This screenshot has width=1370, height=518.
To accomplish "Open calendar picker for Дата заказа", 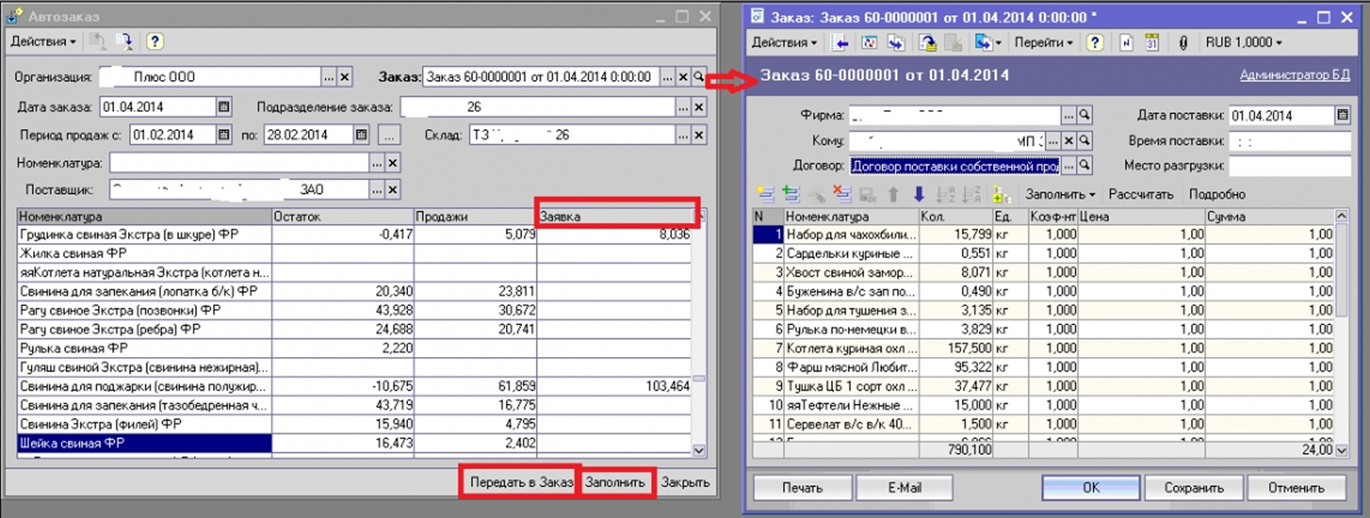I will [x=224, y=107].
